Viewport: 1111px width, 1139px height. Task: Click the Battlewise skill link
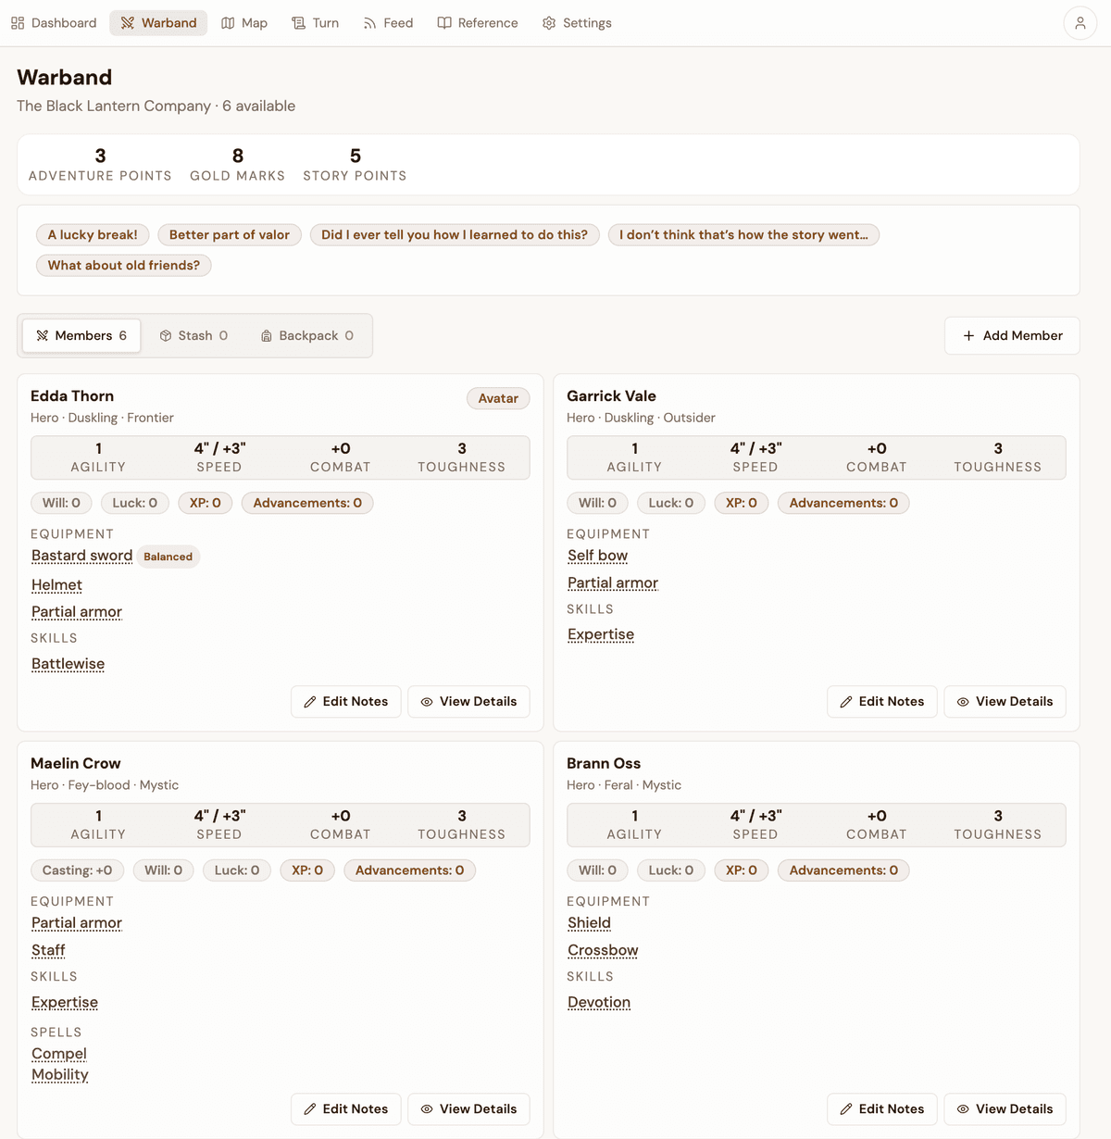click(68, 664)
